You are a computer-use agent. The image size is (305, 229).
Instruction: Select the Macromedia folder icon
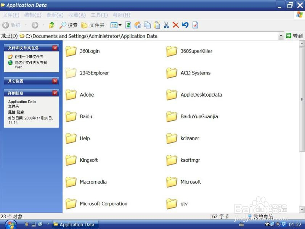(71, 182)
